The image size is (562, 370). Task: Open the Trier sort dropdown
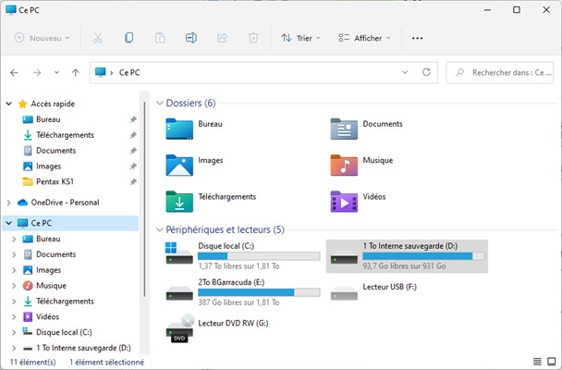point(300,38)
